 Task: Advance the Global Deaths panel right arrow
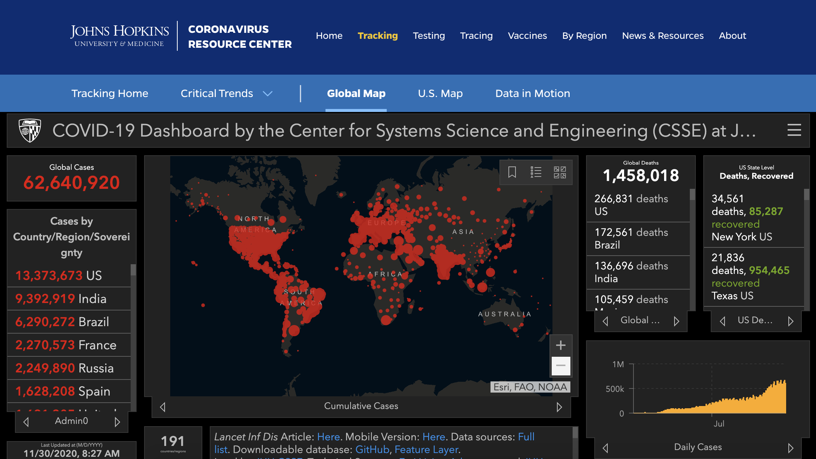click(676, 321)
